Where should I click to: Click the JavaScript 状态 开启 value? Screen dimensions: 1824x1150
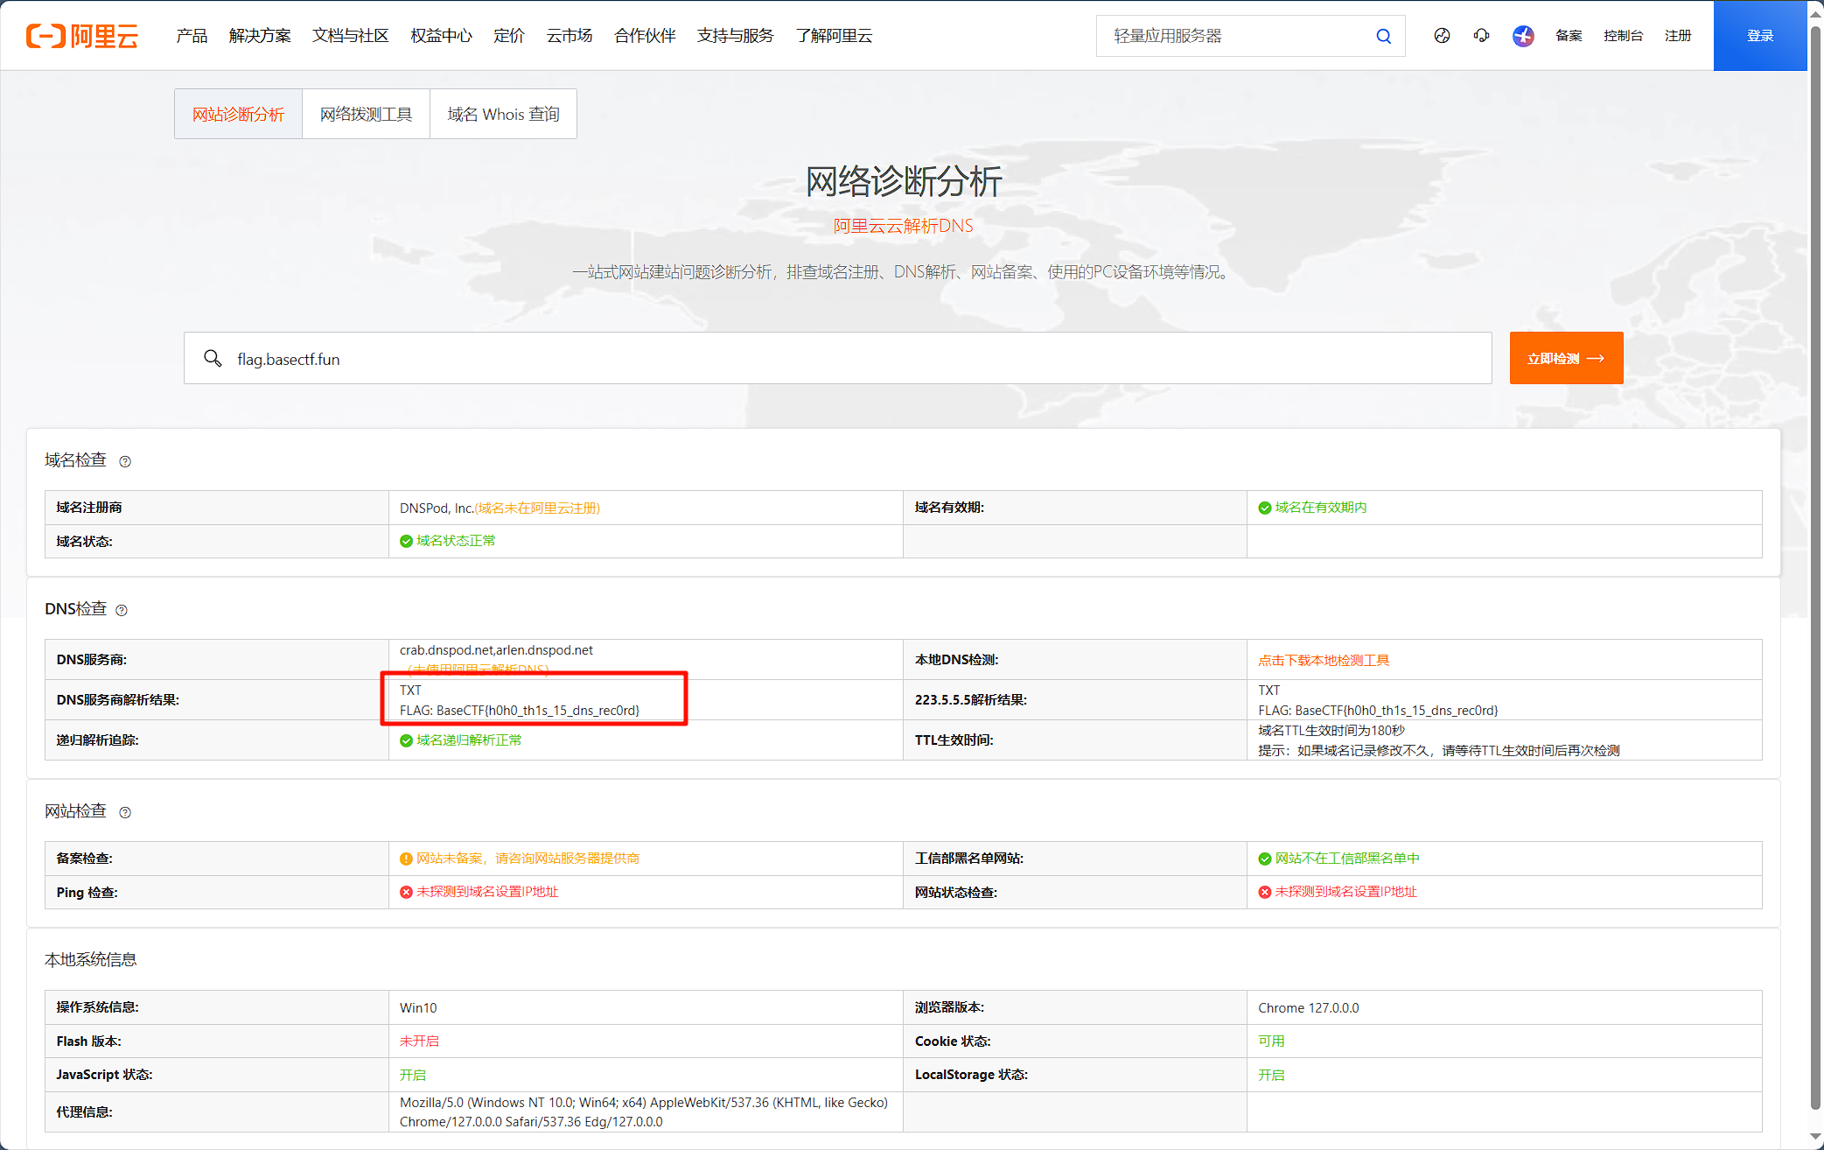413,1075
